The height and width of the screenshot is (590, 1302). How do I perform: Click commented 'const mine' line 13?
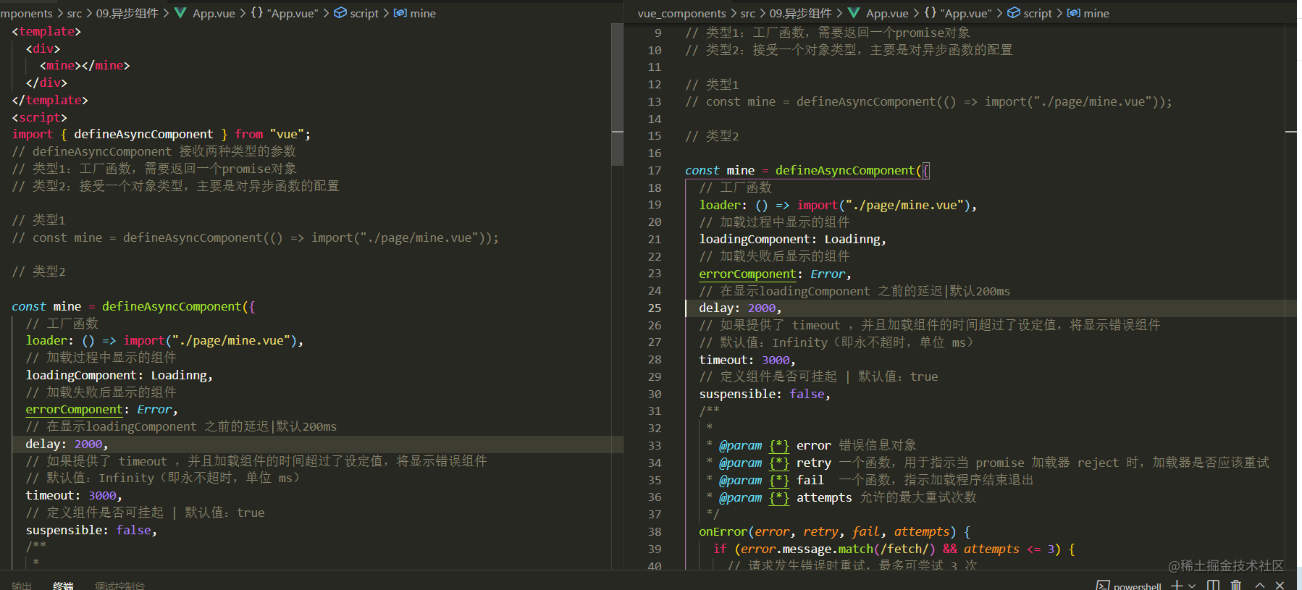click(928, 101)
